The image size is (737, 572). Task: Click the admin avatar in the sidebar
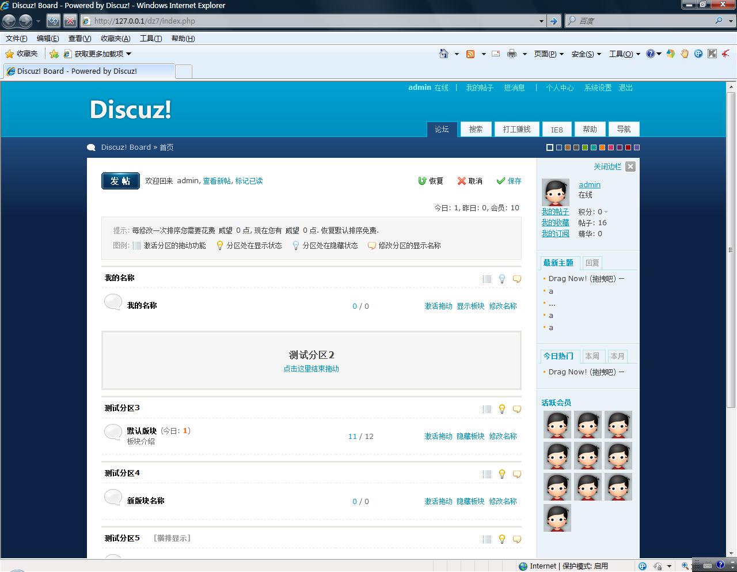coord(556,192)
